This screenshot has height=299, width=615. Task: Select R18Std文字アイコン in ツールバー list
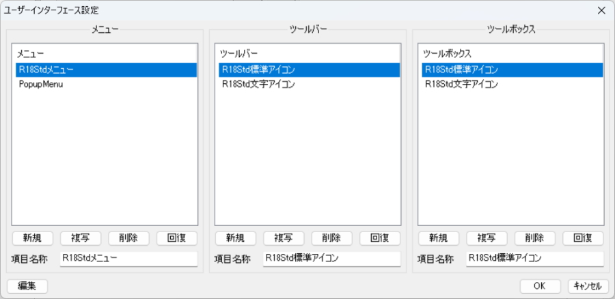pos(258,85)
